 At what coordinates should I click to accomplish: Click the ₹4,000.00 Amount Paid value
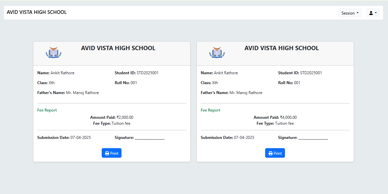(x=288, y=117)
